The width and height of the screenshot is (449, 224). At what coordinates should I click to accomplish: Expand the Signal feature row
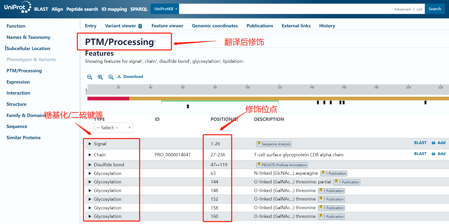pyautogui.click(x=90, y=144)
